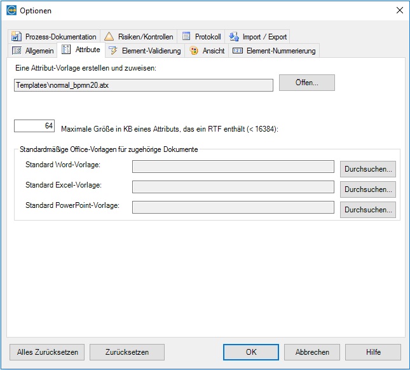The width and height of the screenshot is (410, 370).
Task: Click the Prozess-Dokumentation Word document icon
Action: click(x=17, y=36)
